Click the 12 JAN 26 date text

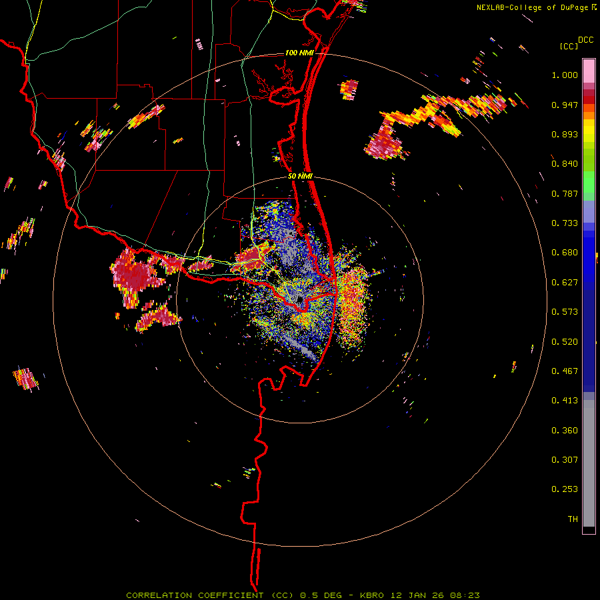click(x=417, y=595)
